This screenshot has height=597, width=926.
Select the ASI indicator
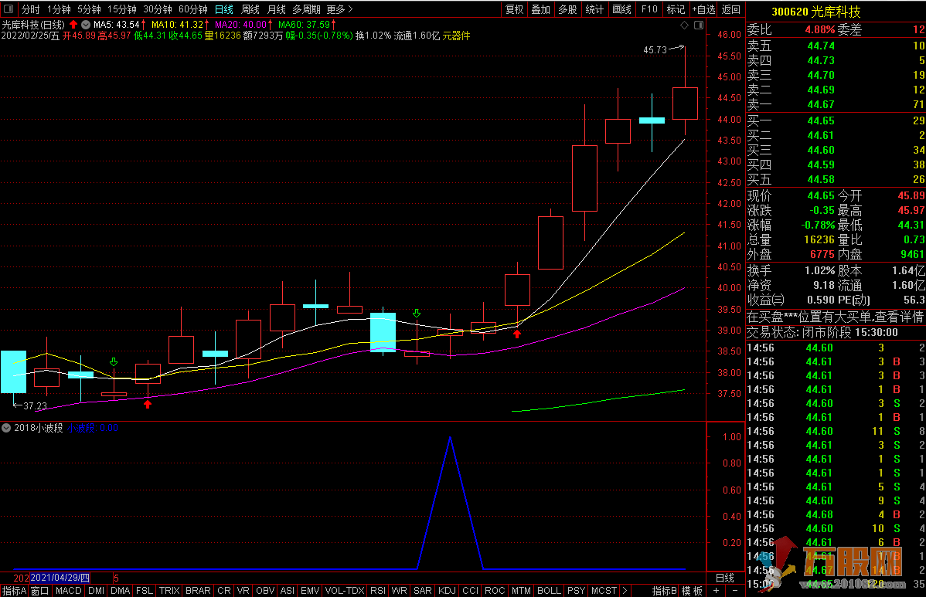(288, 591)
